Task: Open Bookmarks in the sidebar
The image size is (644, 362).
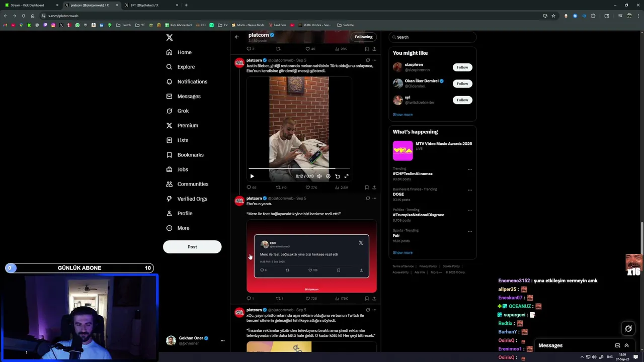Action: [x=185, y=155]
